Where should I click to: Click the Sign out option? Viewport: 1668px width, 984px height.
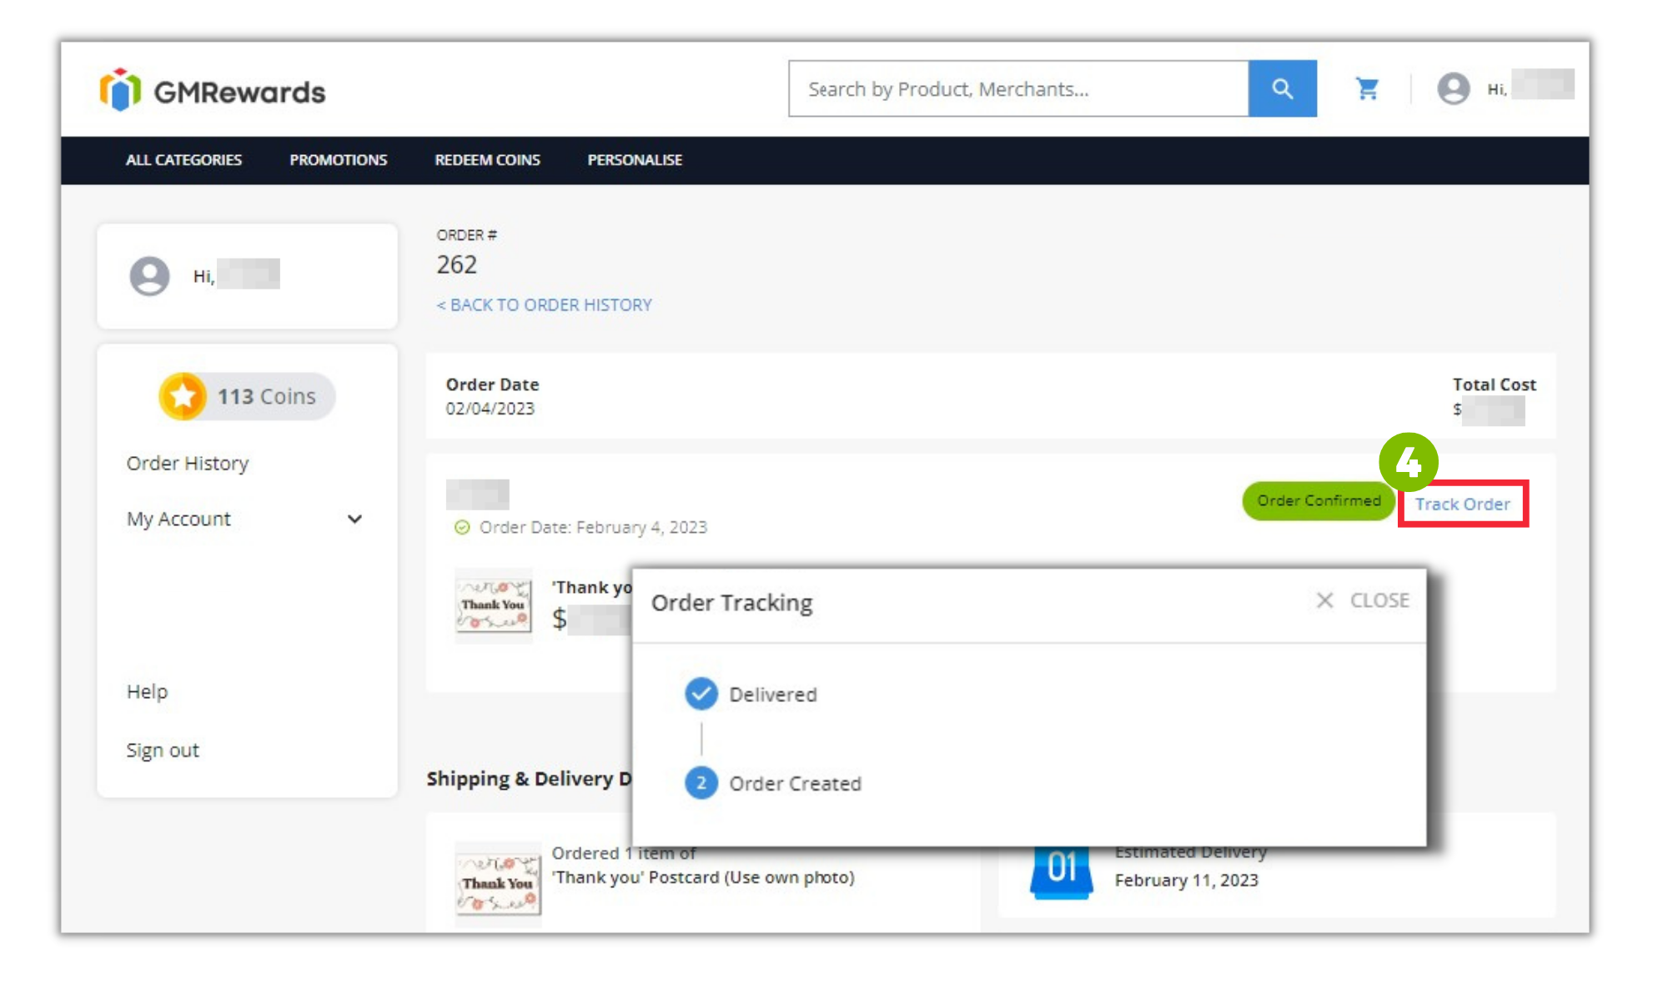[163, 750]
